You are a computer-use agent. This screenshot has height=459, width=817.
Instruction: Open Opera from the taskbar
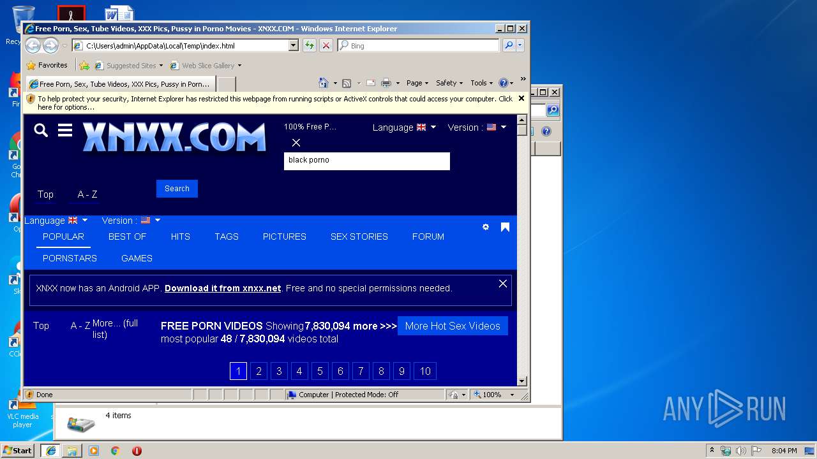coord(137,451)
